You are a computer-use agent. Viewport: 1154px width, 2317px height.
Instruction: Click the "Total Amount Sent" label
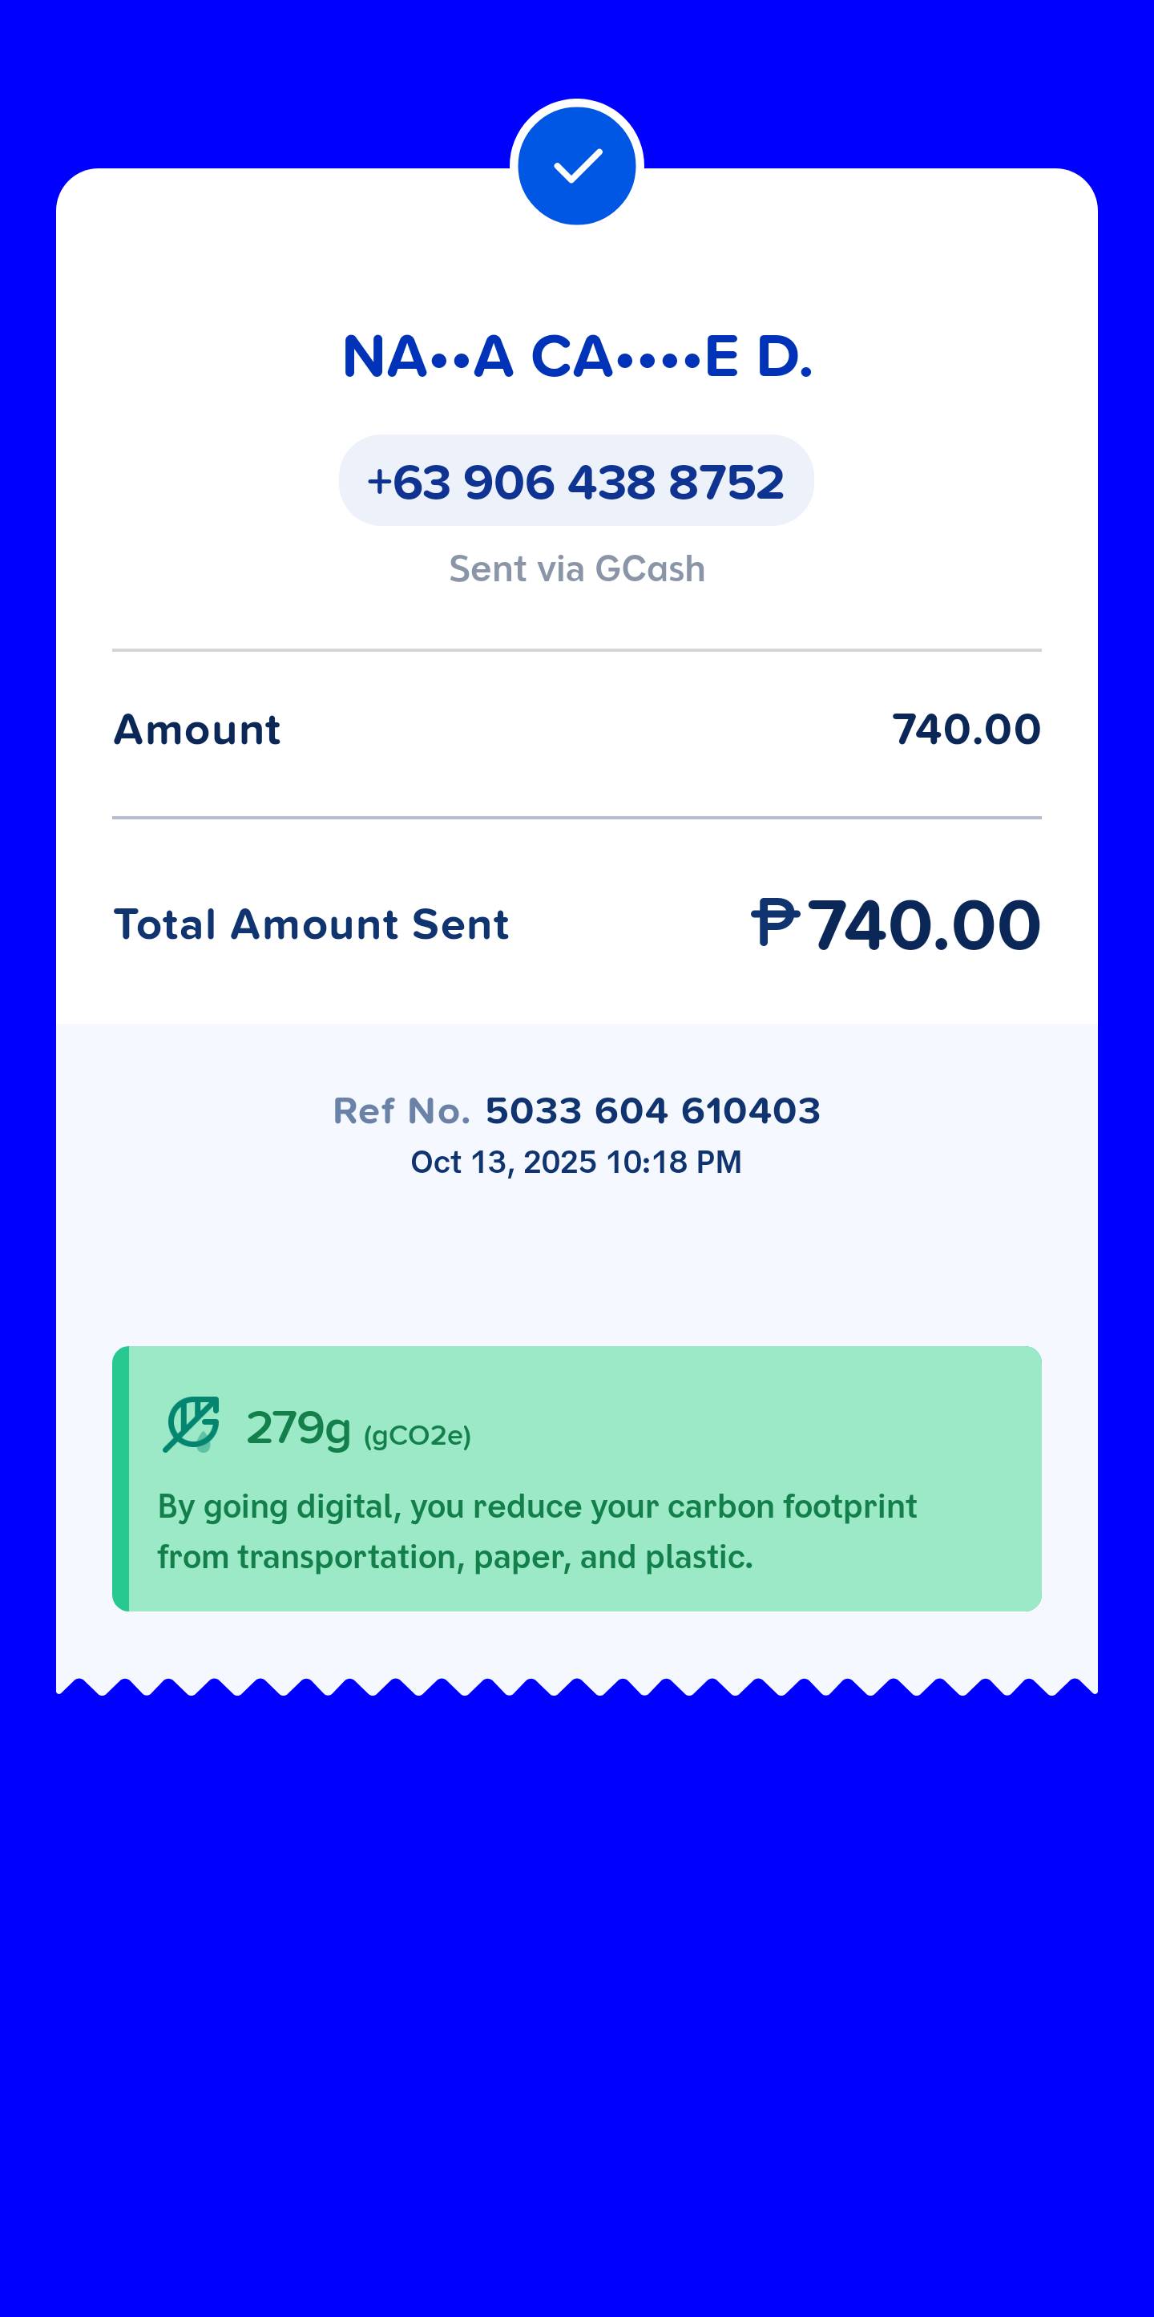coord(311,924)
